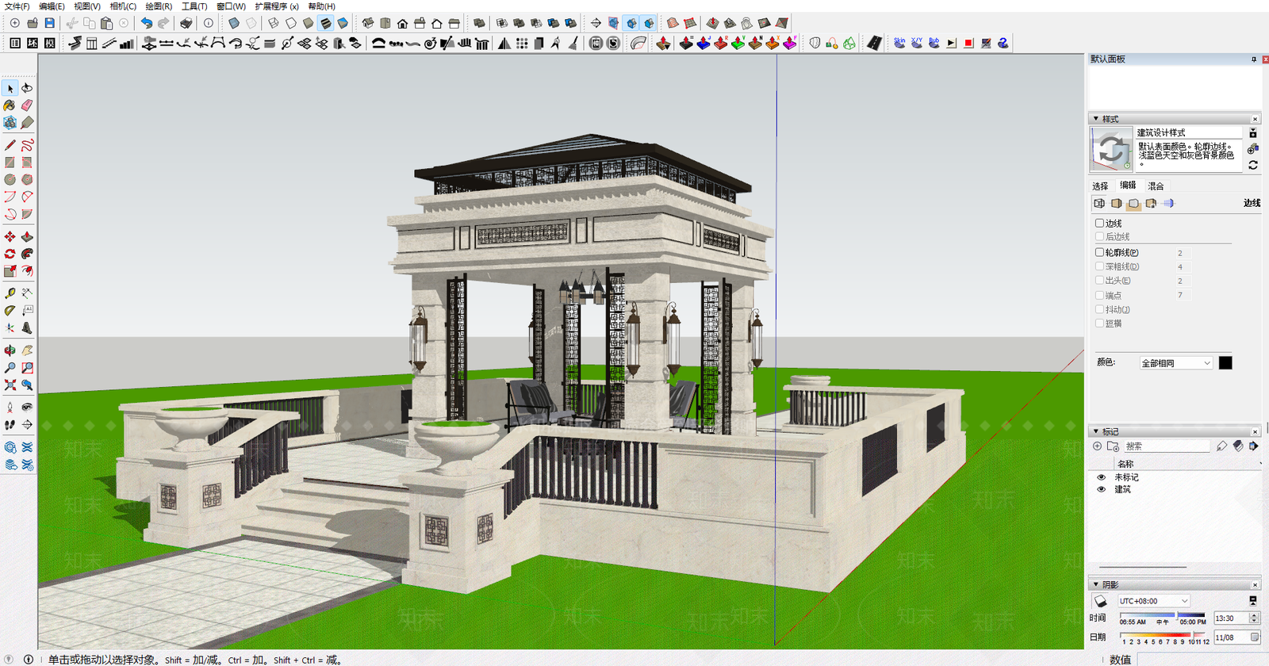This screenshot has width=1269, height=666.
Task: Click the Zoom Extents tool
Action: 10,385
